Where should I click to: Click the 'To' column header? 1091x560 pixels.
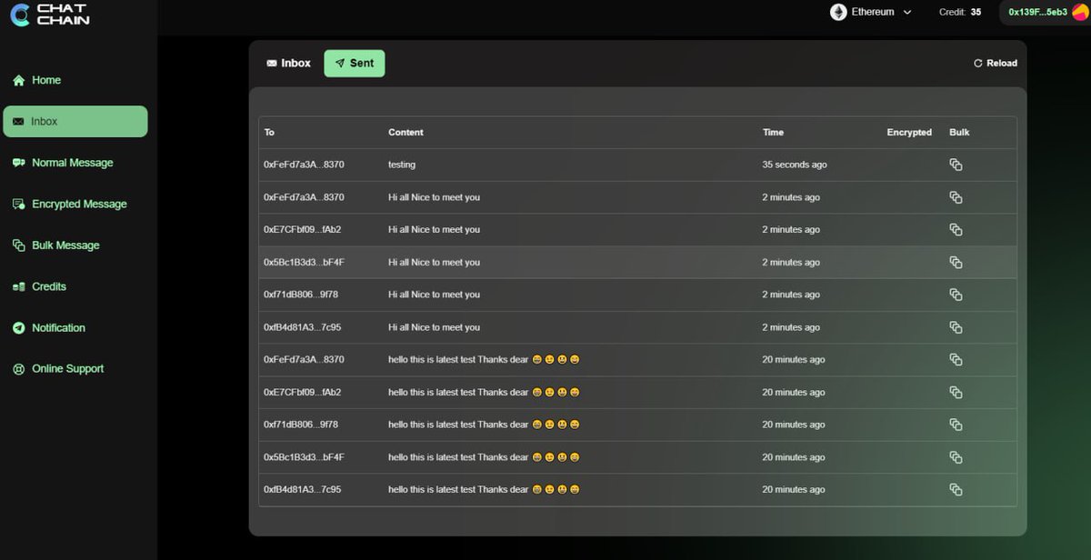point(269,133)
